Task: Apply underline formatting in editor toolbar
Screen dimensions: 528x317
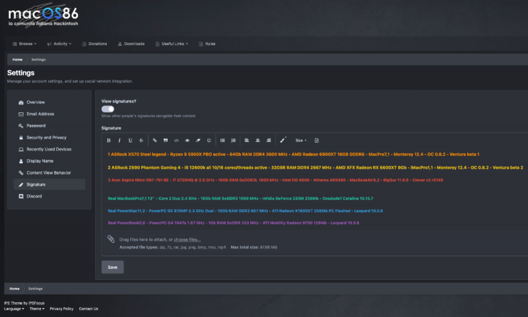Action: (x=130, y=141)
